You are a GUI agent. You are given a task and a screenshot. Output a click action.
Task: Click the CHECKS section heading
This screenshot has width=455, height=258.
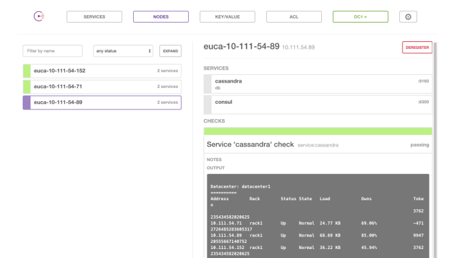(x=214, y=121)
